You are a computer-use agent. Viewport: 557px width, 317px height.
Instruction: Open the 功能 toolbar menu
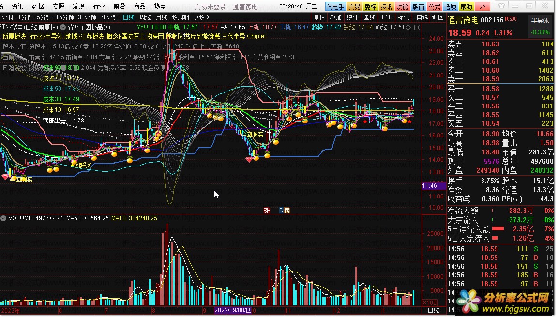click(402, 7)
